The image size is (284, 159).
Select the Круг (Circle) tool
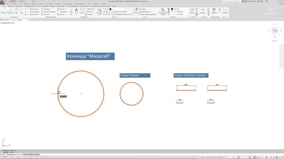16,11
